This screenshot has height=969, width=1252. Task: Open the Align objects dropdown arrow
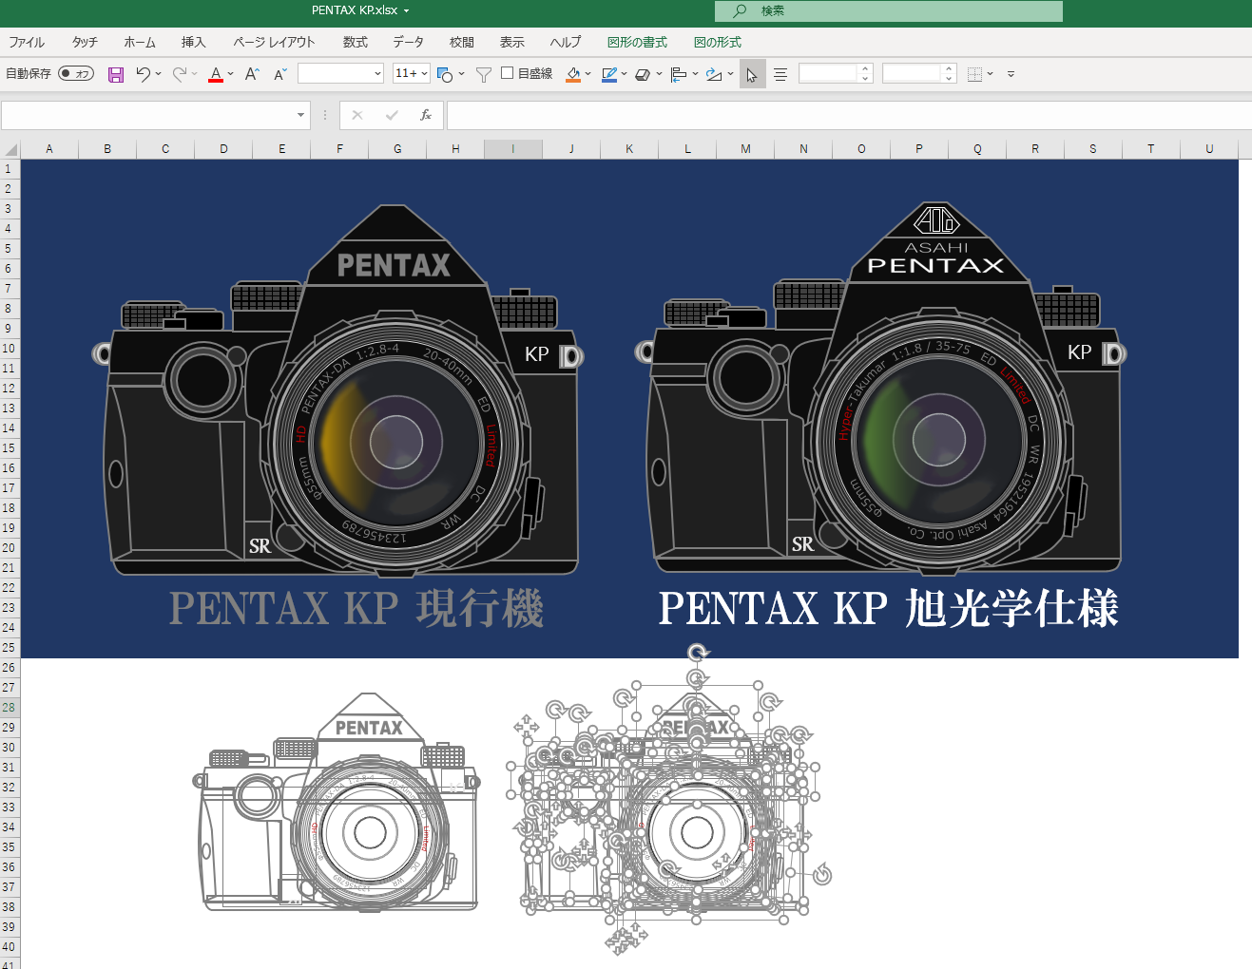(695, 74)
